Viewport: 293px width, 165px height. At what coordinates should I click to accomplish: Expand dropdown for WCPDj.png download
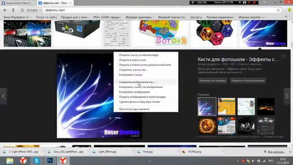click(222, 151)
